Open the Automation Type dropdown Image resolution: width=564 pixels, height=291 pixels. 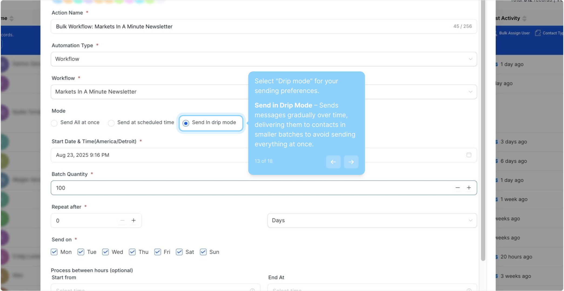(x=470, y=59)
